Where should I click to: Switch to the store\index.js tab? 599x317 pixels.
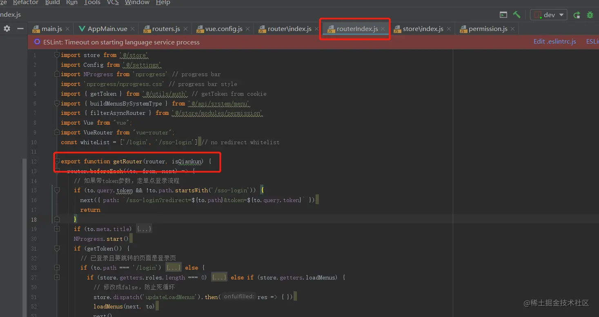423,29
